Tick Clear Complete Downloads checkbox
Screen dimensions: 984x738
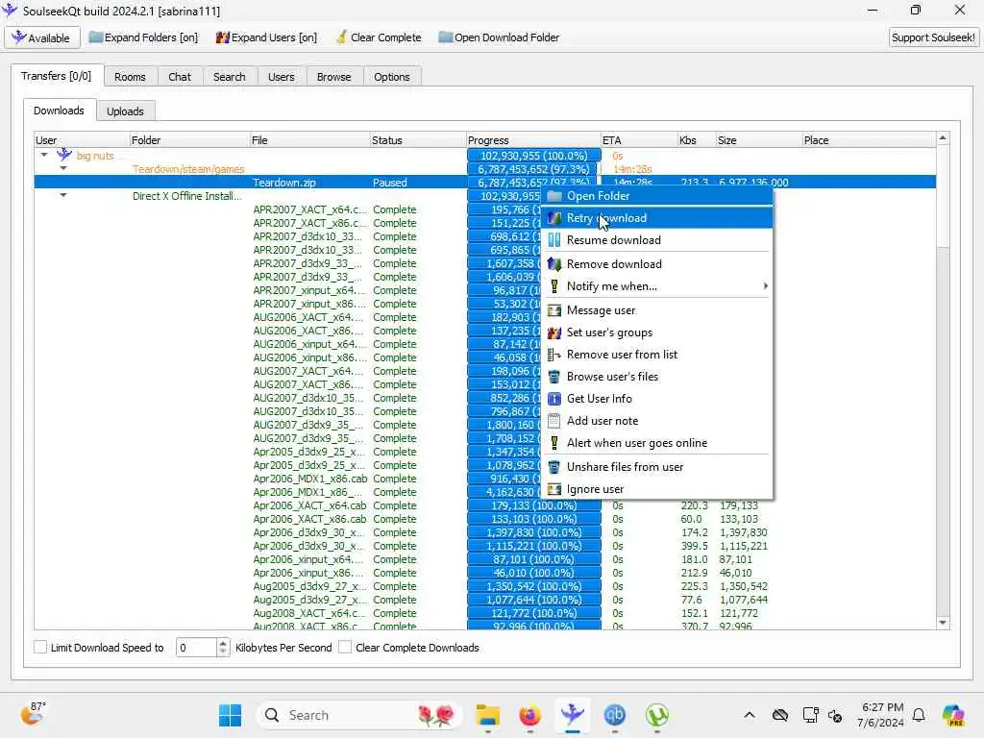point(345,647)
